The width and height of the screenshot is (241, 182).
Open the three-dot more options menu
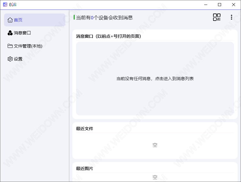coord(231,17)
